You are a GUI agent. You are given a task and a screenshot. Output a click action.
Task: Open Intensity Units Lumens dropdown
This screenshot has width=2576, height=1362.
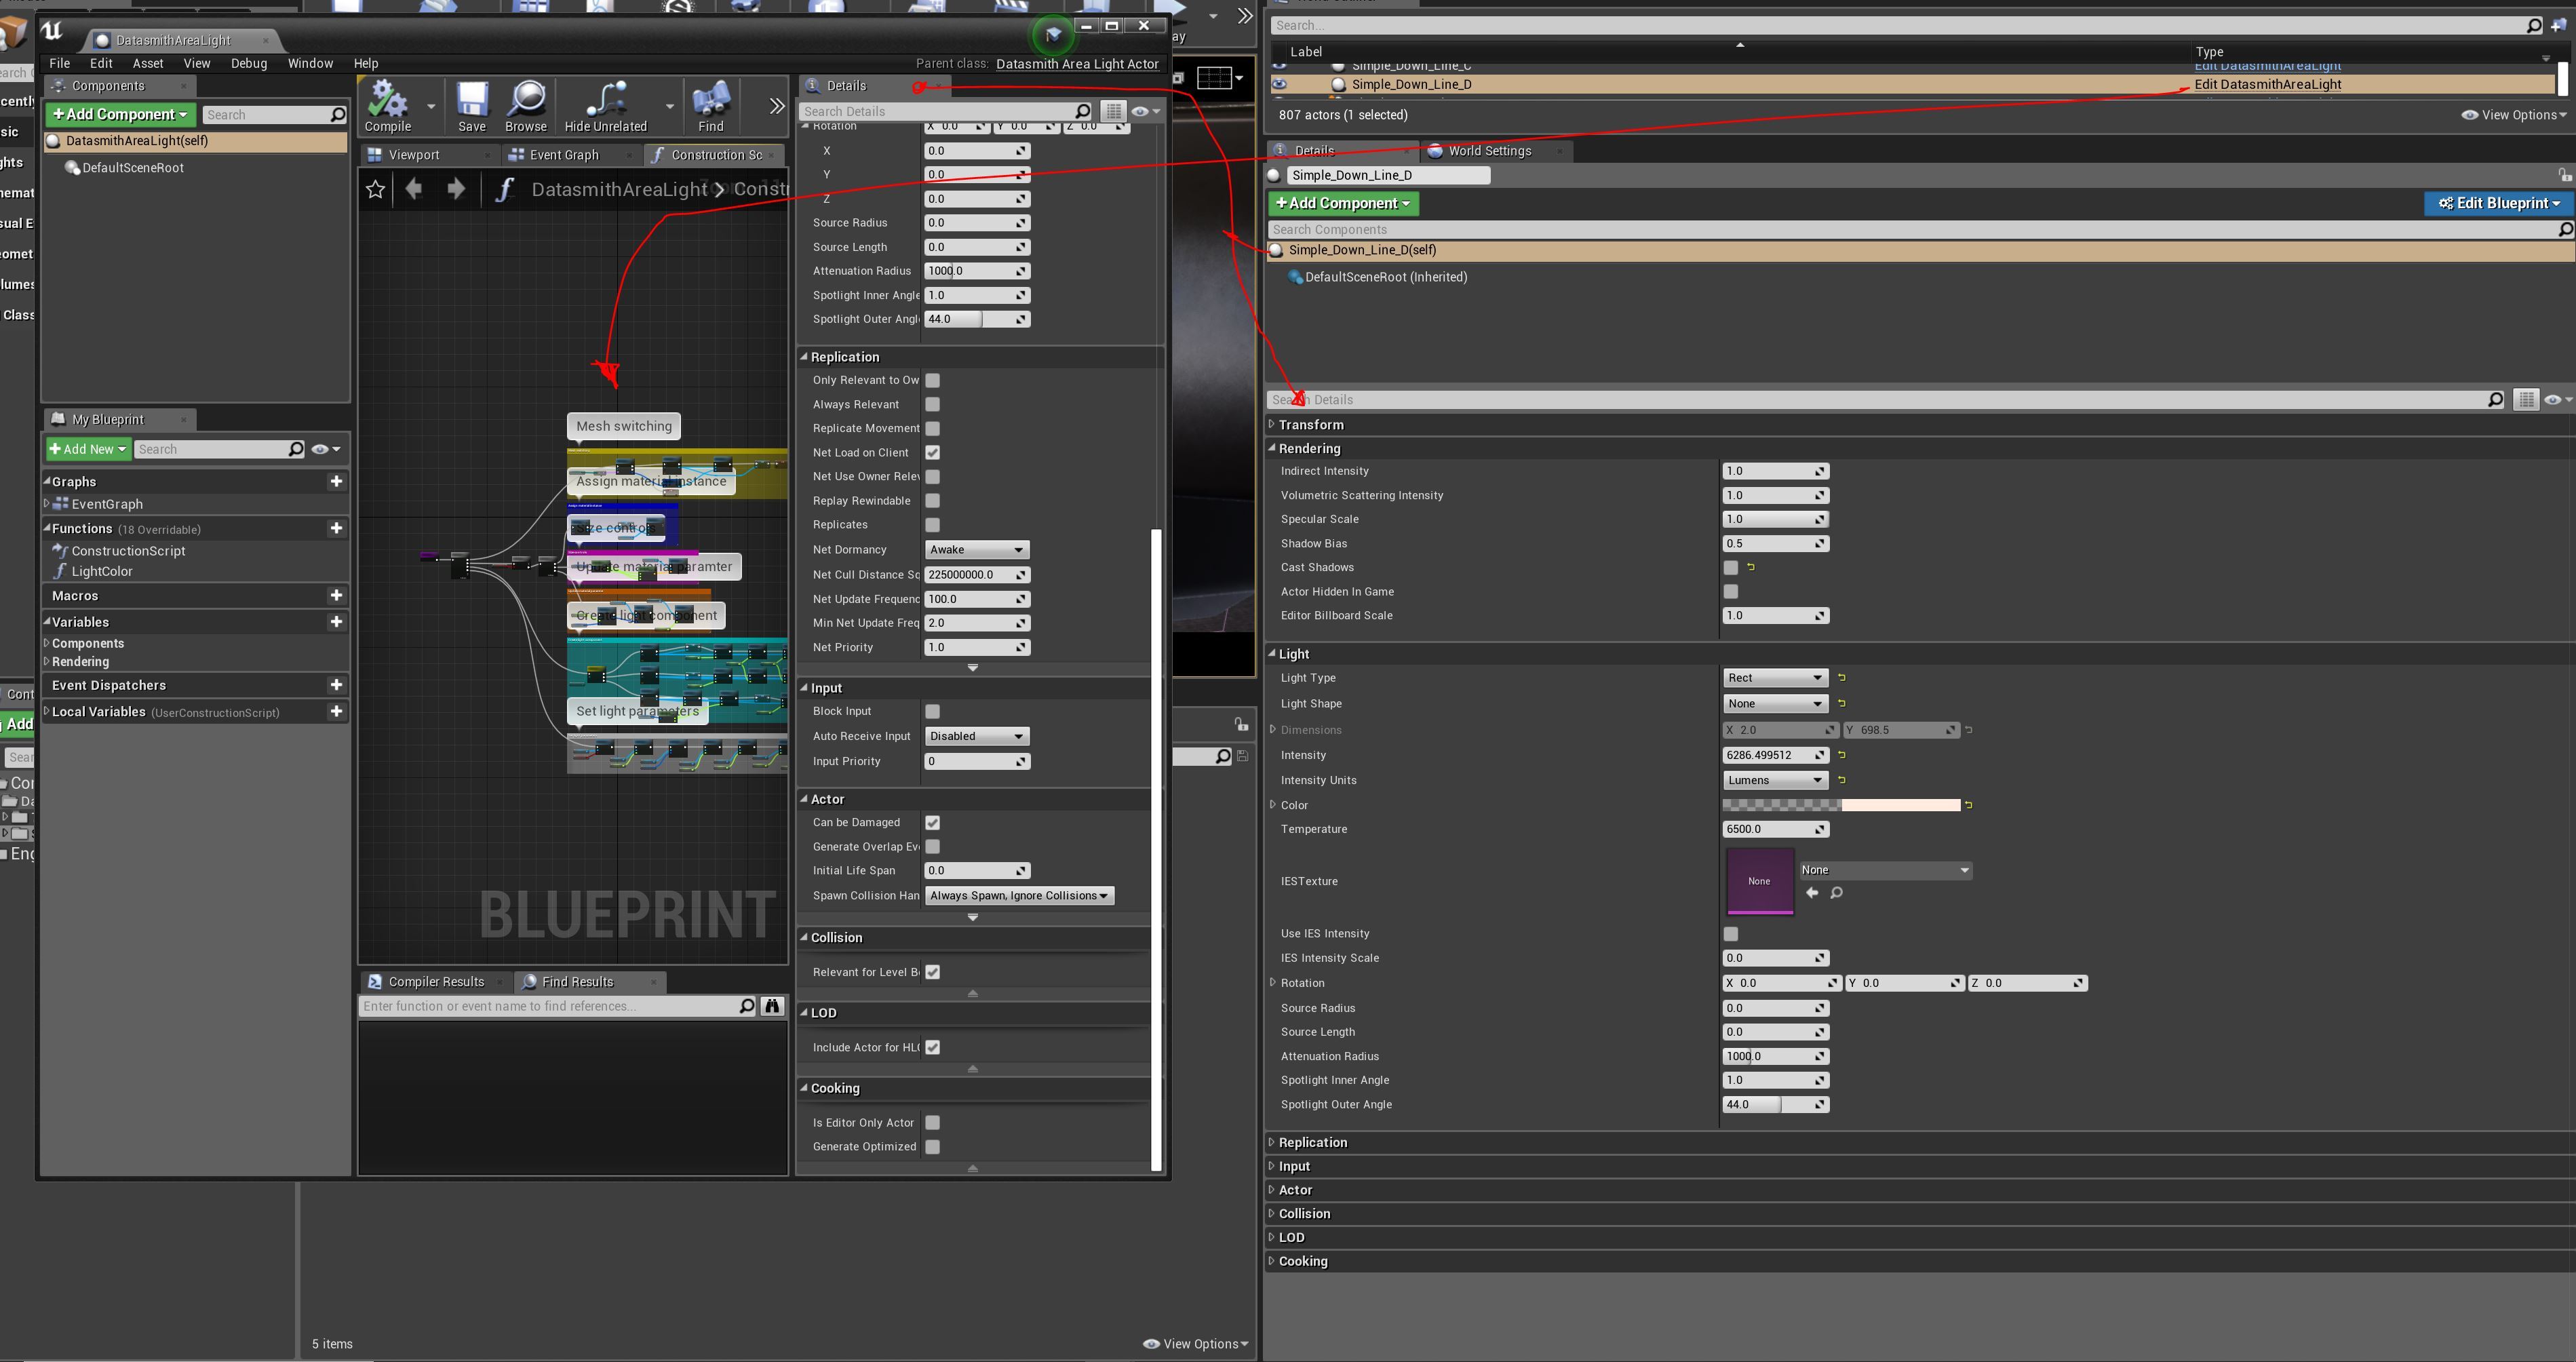click(1775, 780)
